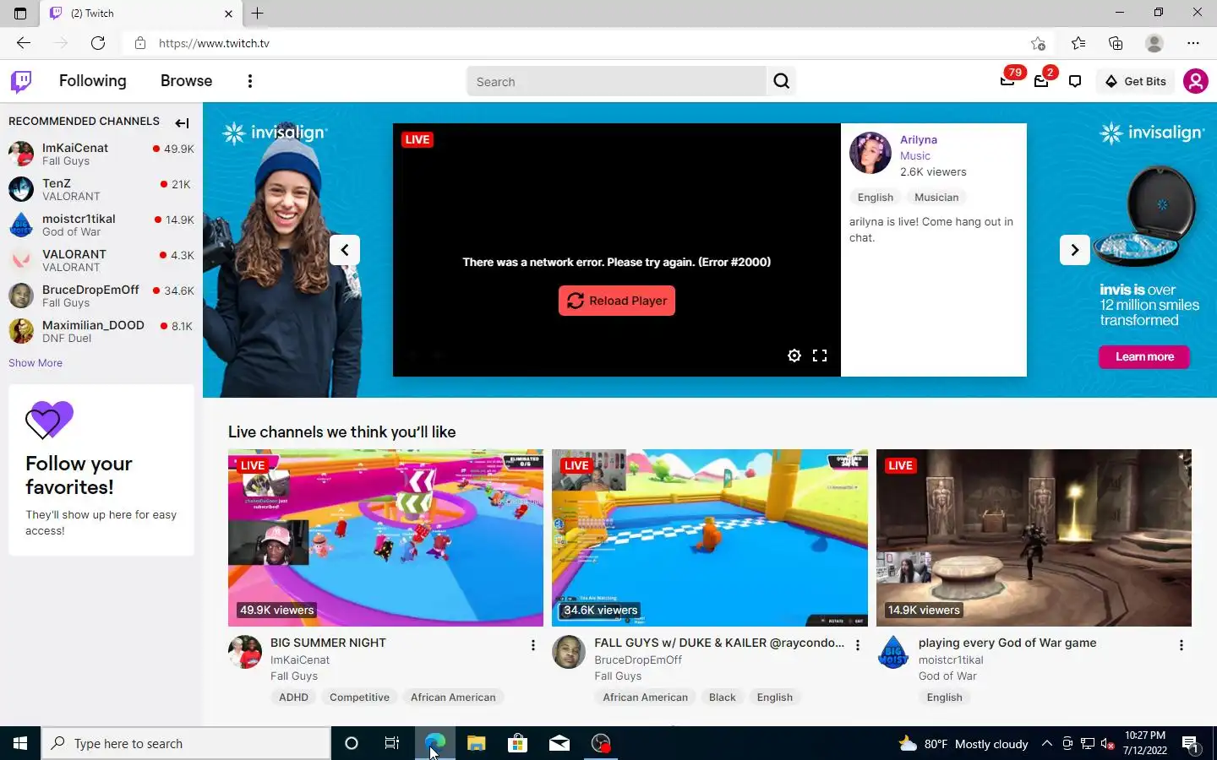The width and height of the screenshot is (1217, 760).
Task: Close the Twitch browser tab
Action: click(x=228, y=14)
